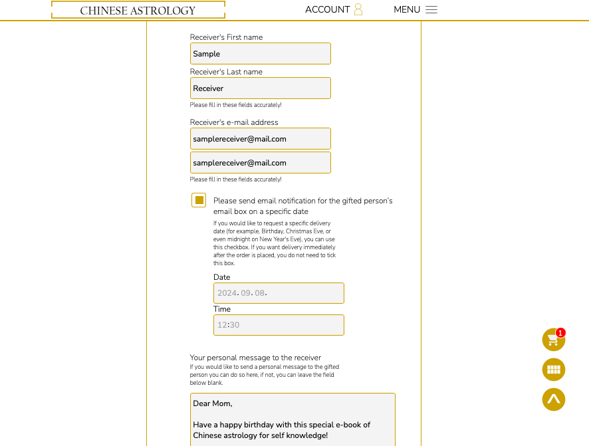589x446 pixels.
Task: Open the ACCOUNT text link
Action: (327, 9)
